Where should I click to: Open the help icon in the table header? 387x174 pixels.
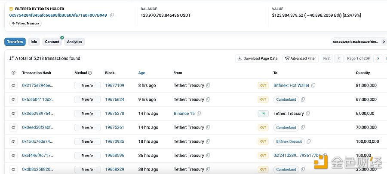point(13,73)
